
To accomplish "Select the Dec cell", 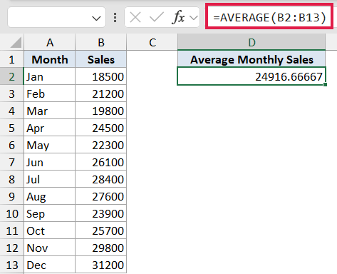I will (x=50, y=265).
